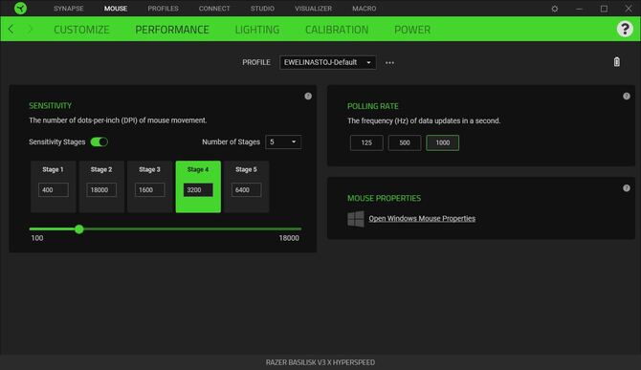Image resolution: width=641 pixels, height=370 pixels.
Task: Open the Connect tab
Action: point(214,9)
